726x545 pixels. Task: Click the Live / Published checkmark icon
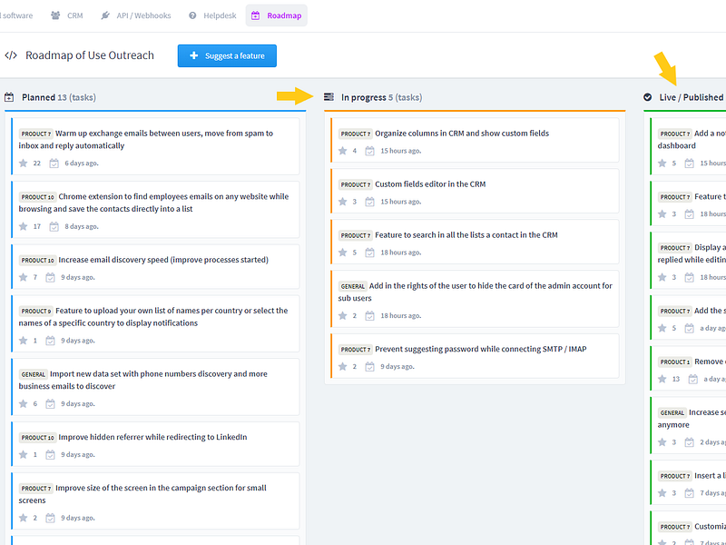pos(648,97)
